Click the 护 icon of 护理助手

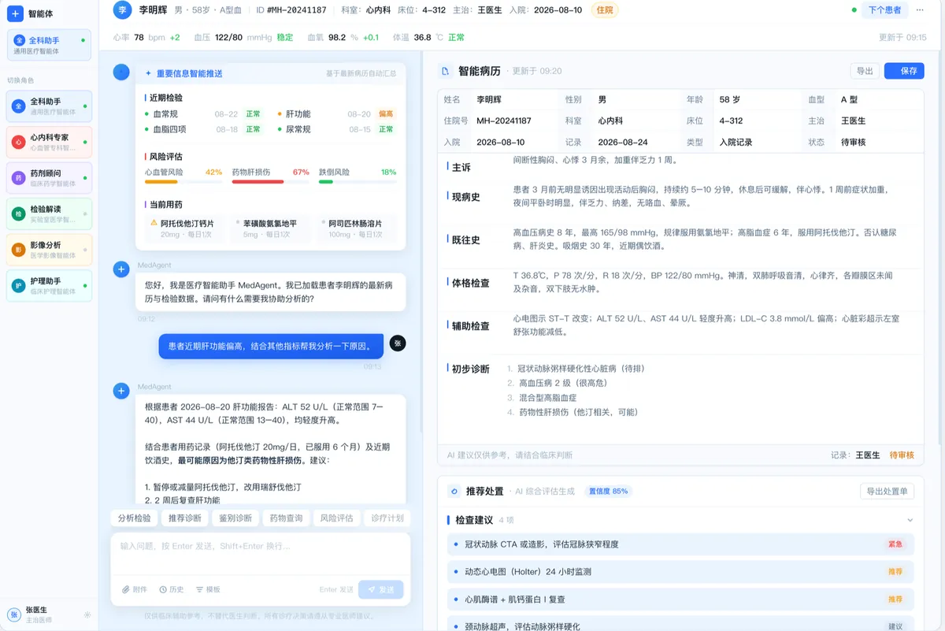coord(19,285)
